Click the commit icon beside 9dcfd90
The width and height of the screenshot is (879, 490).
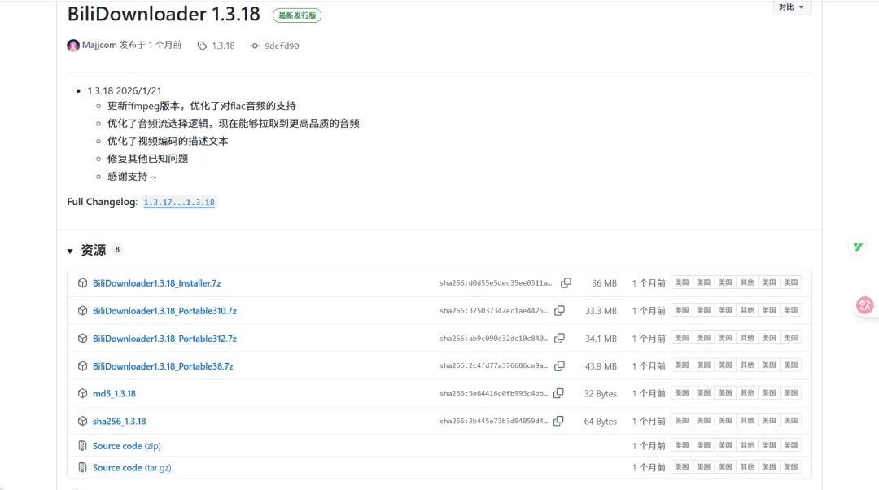[x=255, y=46]
